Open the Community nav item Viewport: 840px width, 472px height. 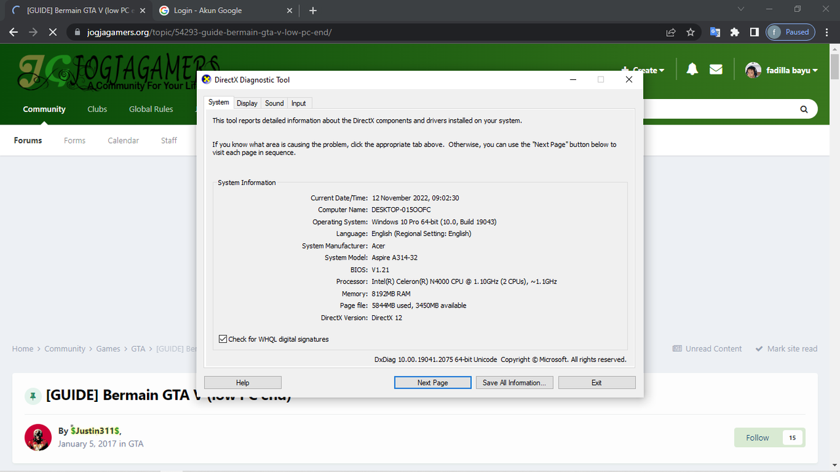(x=44, y=109)
